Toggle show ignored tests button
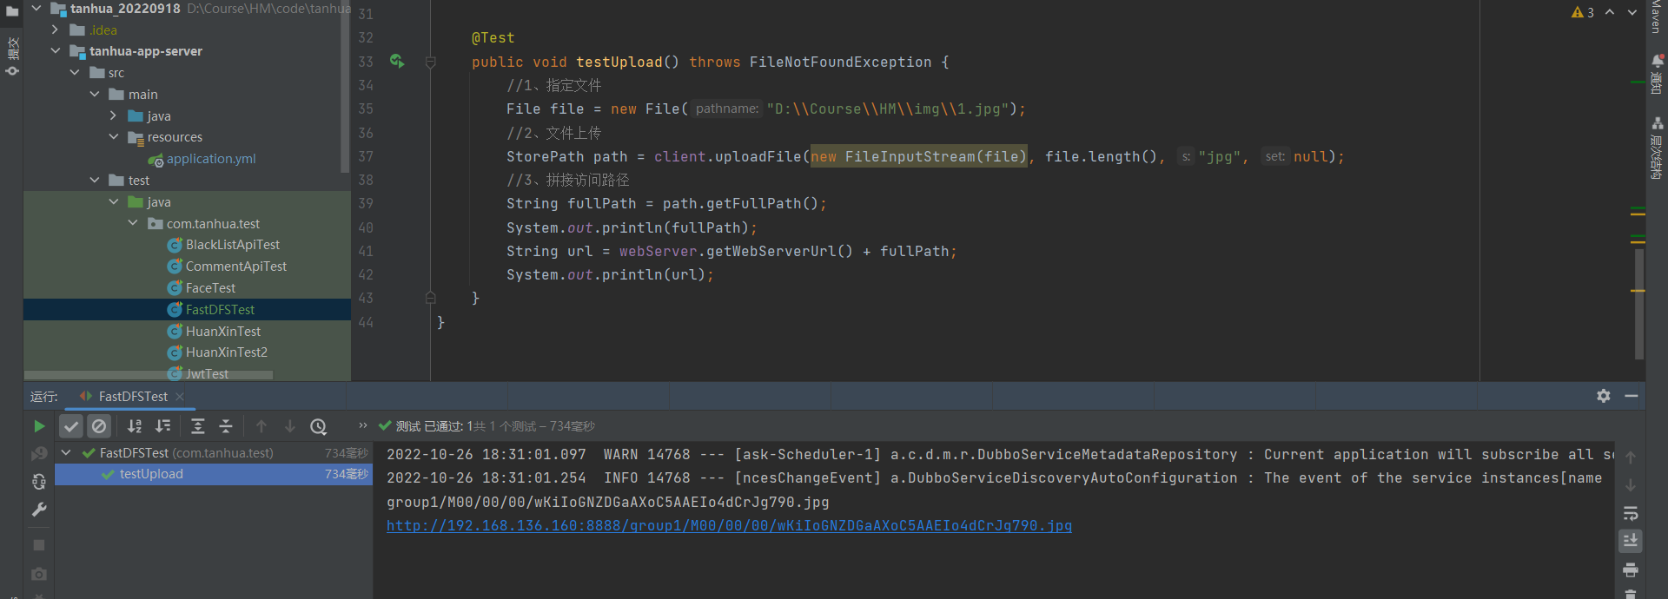 pyautogui.click(x=99, y=426)
